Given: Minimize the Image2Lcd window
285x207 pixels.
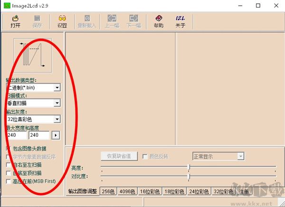Looking at the screenshot, I should click(x=240, y=6).
